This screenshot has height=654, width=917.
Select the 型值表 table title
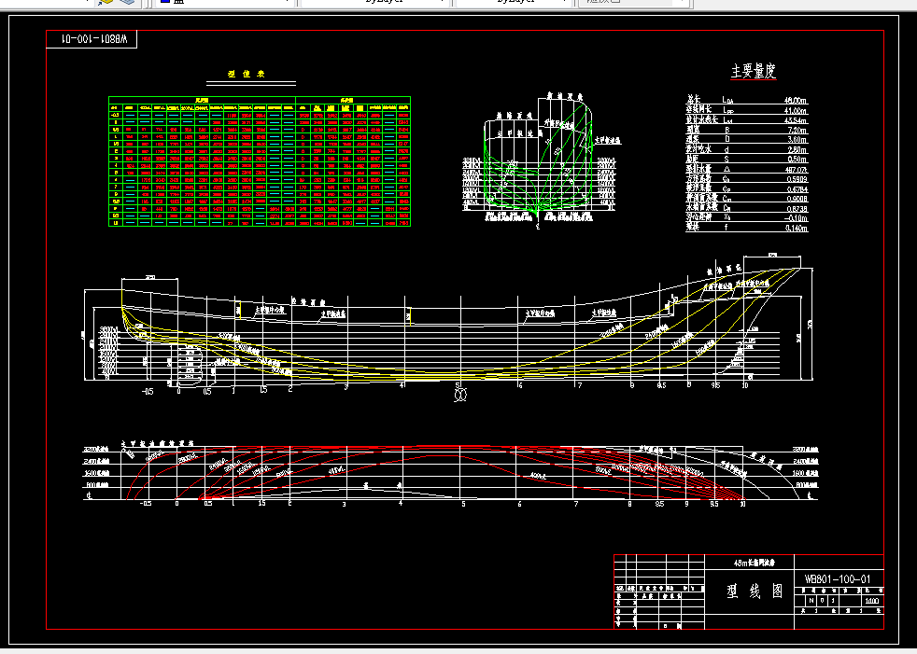pyautogui.click(x=247, y=75)
